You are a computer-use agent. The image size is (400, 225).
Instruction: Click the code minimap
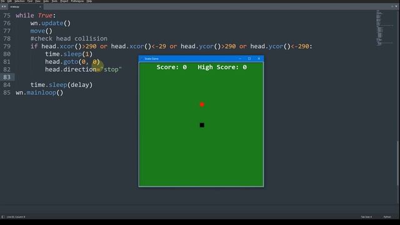click(x=385, y=28)
